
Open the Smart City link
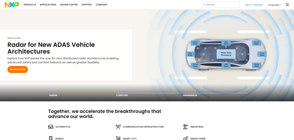(x=130, y=139)
